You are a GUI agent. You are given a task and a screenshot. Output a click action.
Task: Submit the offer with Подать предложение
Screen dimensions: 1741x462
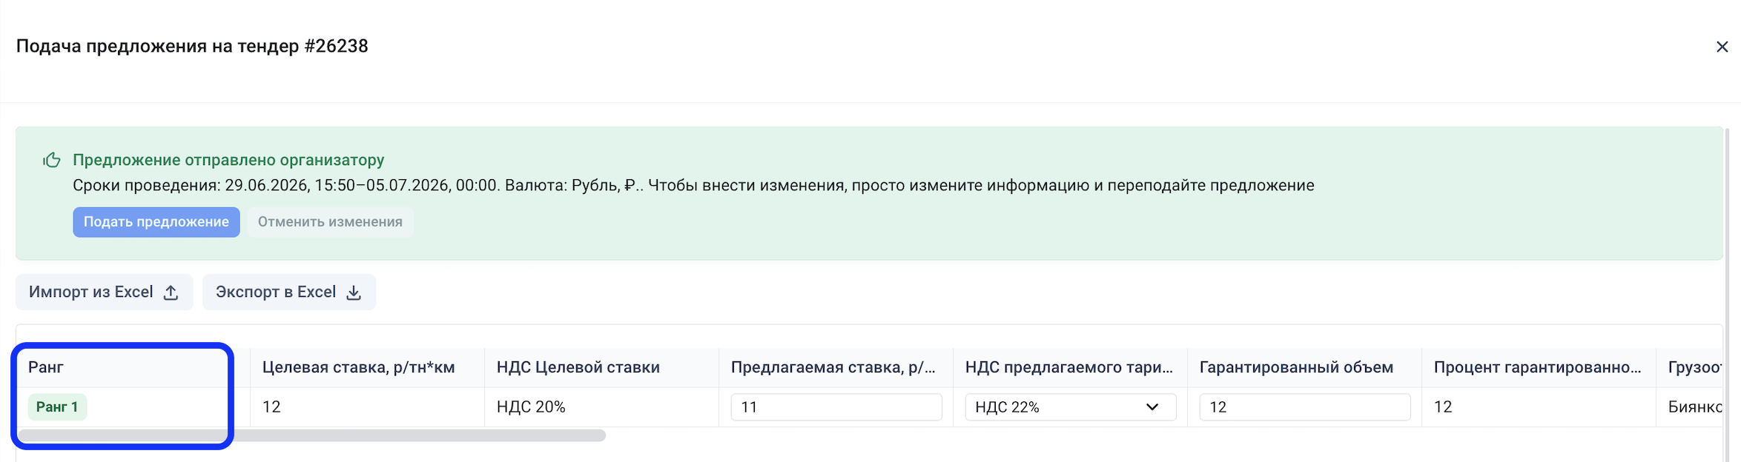point(156,222)
